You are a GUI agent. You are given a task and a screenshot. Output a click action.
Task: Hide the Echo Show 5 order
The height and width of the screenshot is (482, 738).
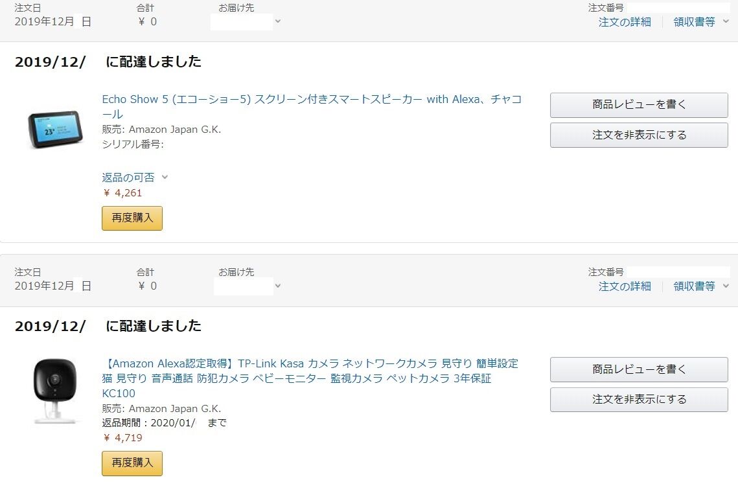tap(639, 135)
